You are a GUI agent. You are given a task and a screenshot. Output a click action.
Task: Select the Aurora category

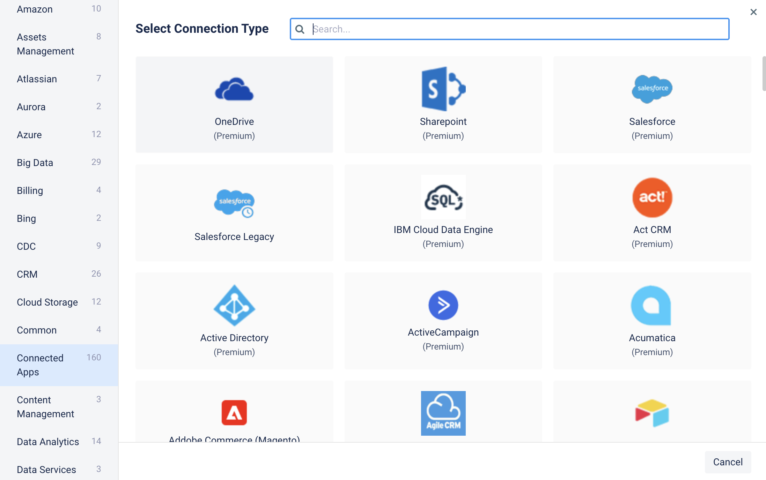click(59, 107)
